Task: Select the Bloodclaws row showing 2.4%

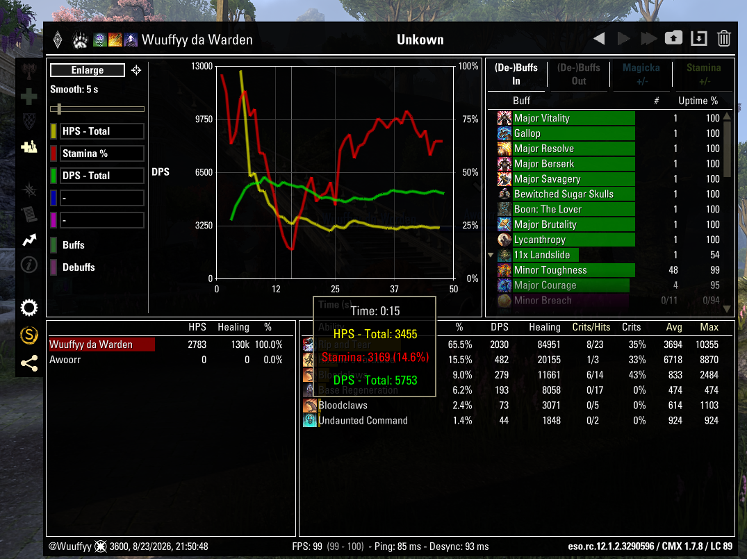Action: point(511,406)
